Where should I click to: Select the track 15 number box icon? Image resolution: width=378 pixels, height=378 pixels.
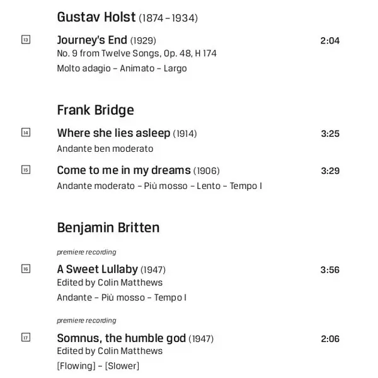click(x=26, y=169)
